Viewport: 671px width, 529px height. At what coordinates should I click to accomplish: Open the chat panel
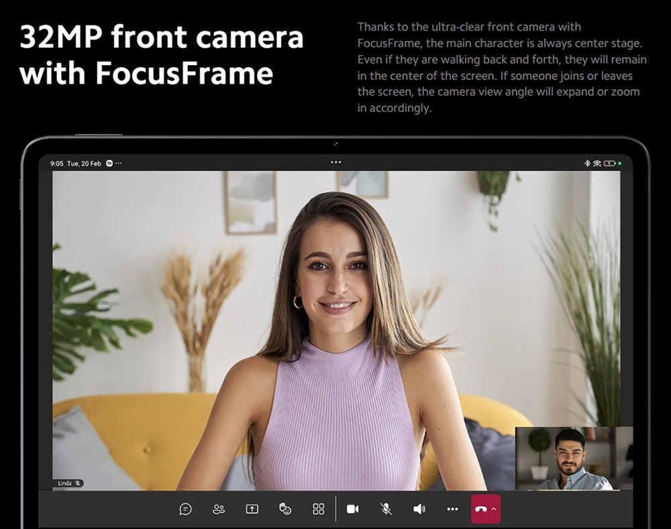pos(186,508)
